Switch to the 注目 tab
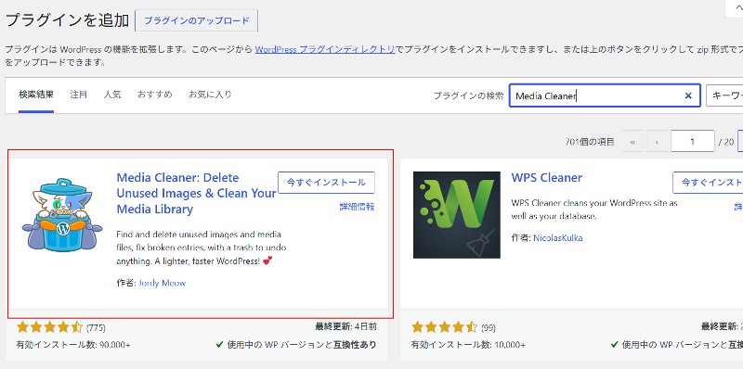The height and width of the screenshot is (369, 743). 78,95
